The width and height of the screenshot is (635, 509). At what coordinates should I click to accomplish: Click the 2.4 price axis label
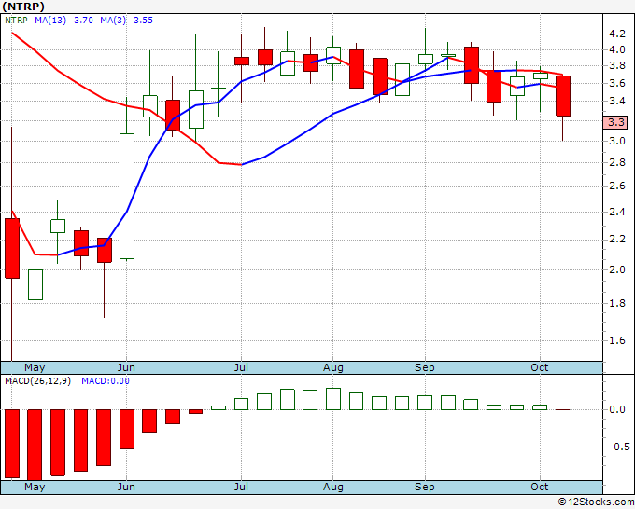[x=616, y=212]
